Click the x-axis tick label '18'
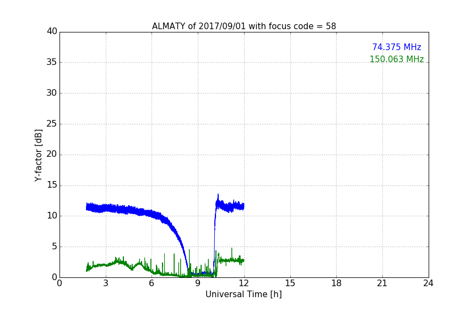 [337, 283]
